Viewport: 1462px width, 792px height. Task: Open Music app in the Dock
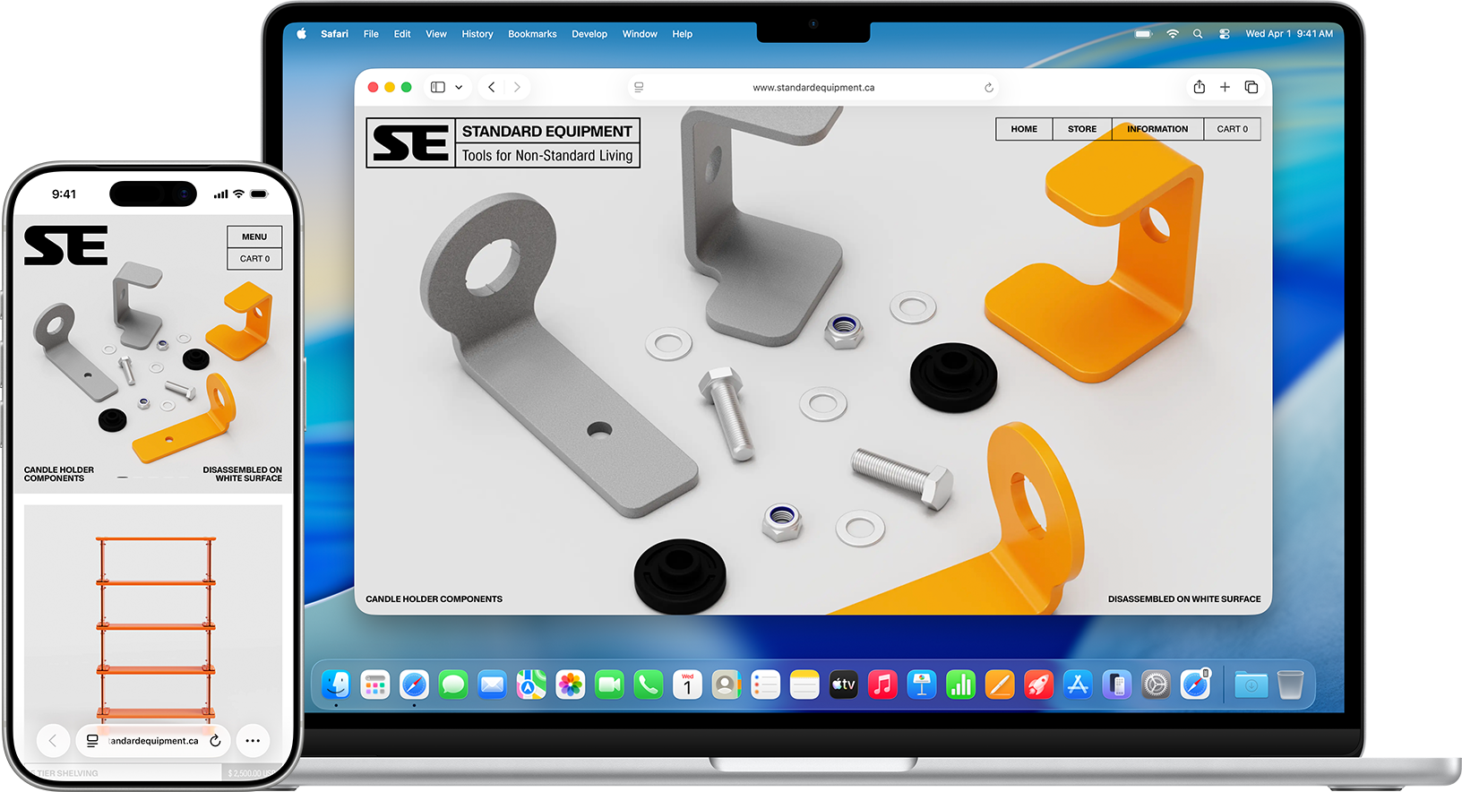click(882, 685)
